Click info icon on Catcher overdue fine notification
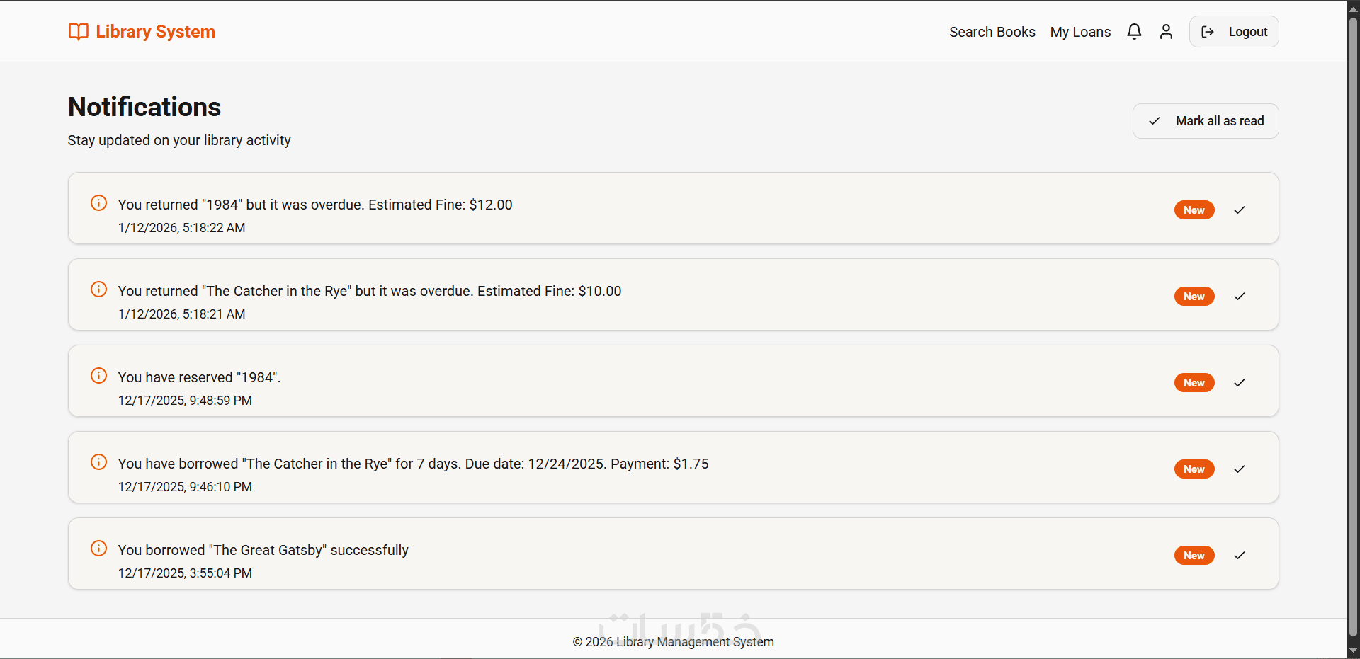The image size is (1360, 659). pyautogui.click(x=99, y=290)
